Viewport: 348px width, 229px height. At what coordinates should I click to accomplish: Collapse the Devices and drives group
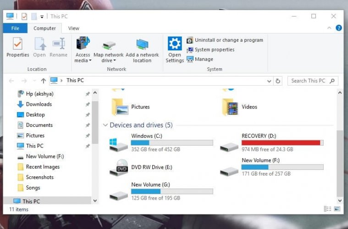tap(105, 125)
